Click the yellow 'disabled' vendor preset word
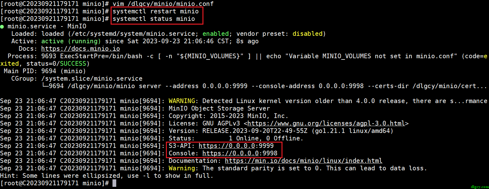Viewport: 489px width, 189px height. (x=307, y=34)
